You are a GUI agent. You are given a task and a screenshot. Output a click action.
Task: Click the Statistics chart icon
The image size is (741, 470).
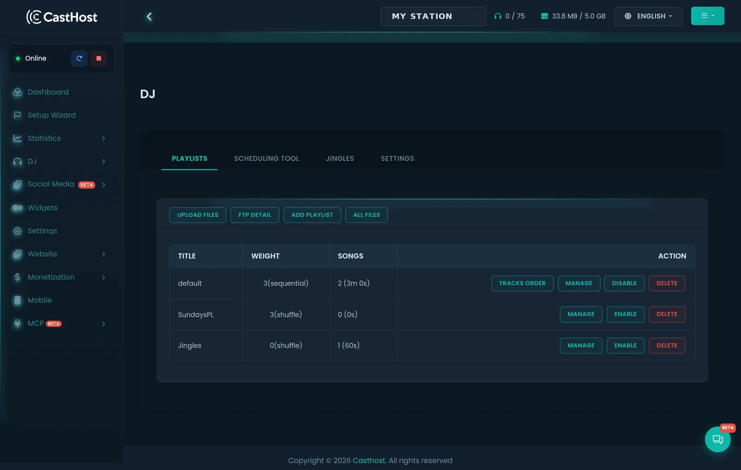(x=18, y=138)
